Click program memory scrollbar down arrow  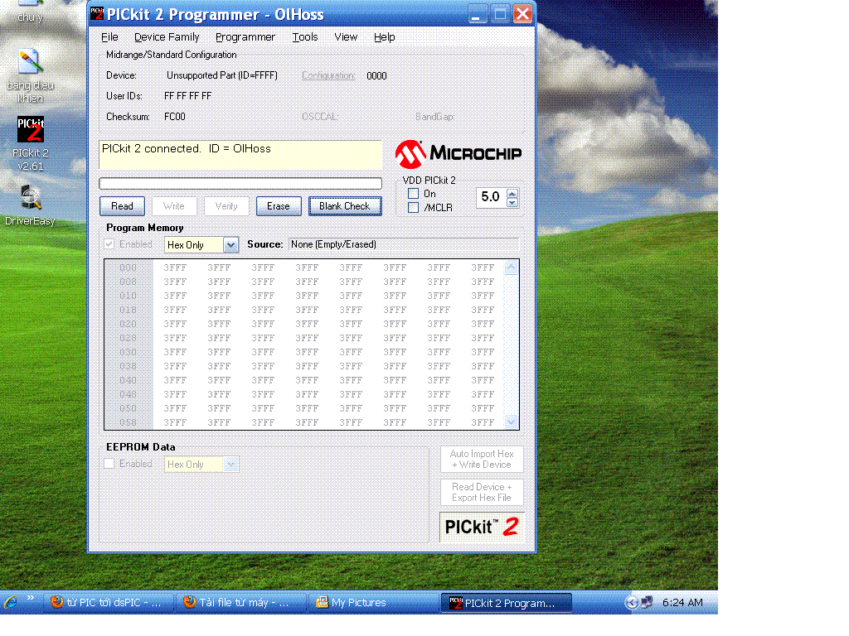point(511,422)
